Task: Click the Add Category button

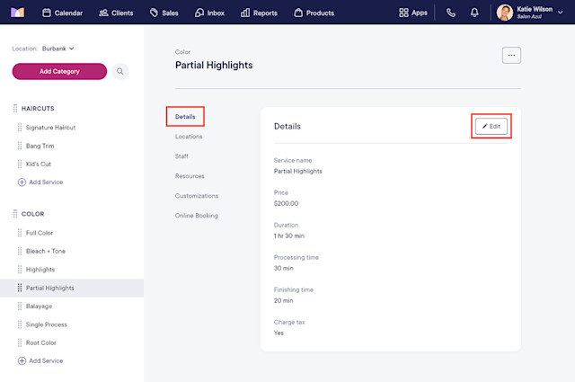Action: pos(59,71)
